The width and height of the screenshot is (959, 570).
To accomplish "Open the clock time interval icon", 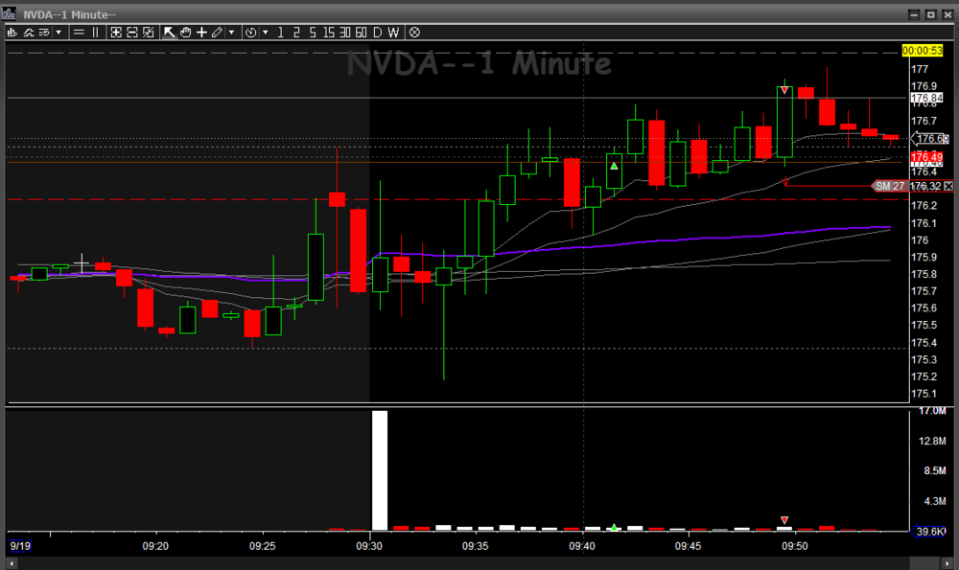I will 250,32.
